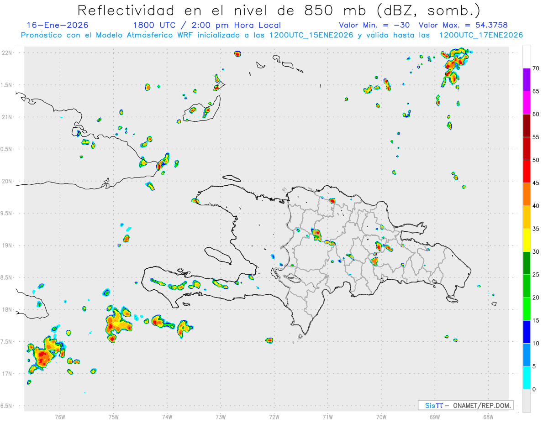Click the yellow 30–35 dBZ colorbar segment
This screenshot has height=423, width=548.
pyautogui.click(x=527, y=240)
